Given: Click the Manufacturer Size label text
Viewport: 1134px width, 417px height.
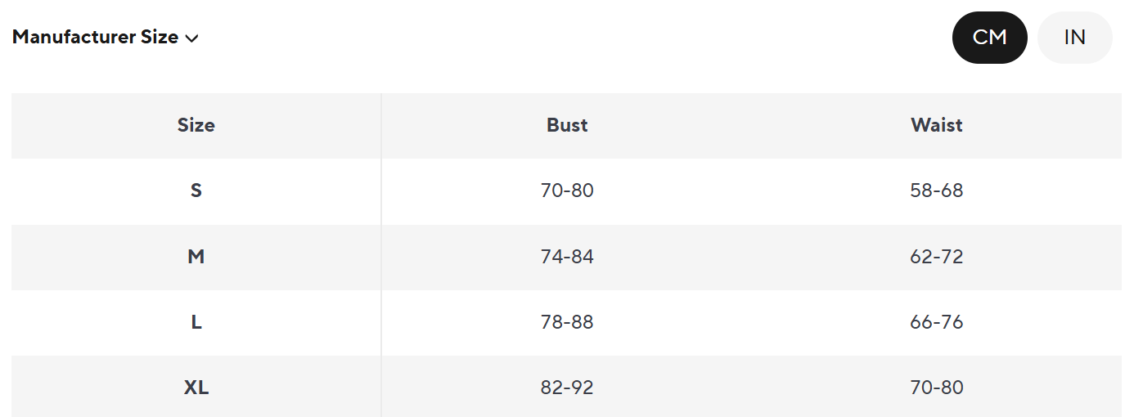Looking at the screenshot, I should 95,38.
